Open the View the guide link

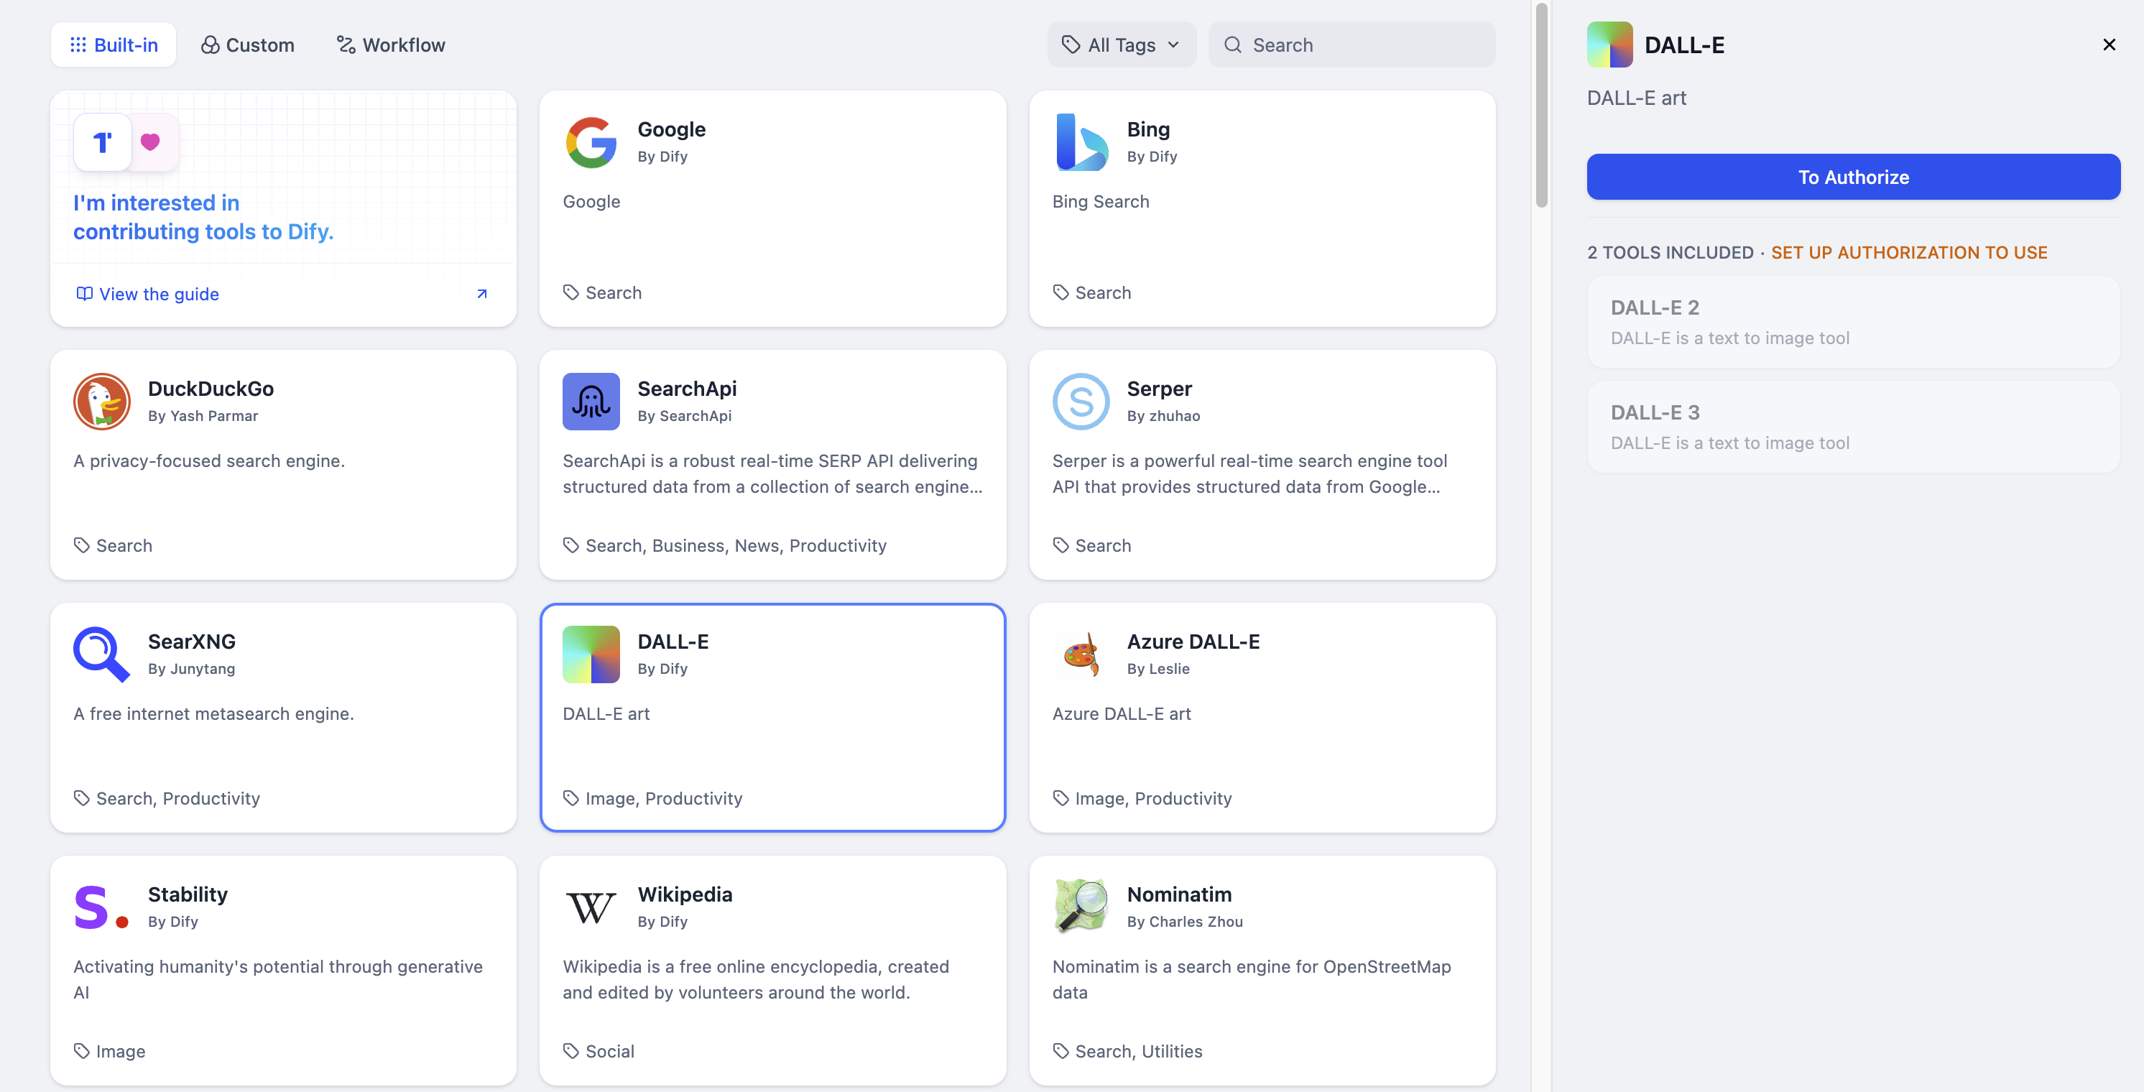point(159,294)
